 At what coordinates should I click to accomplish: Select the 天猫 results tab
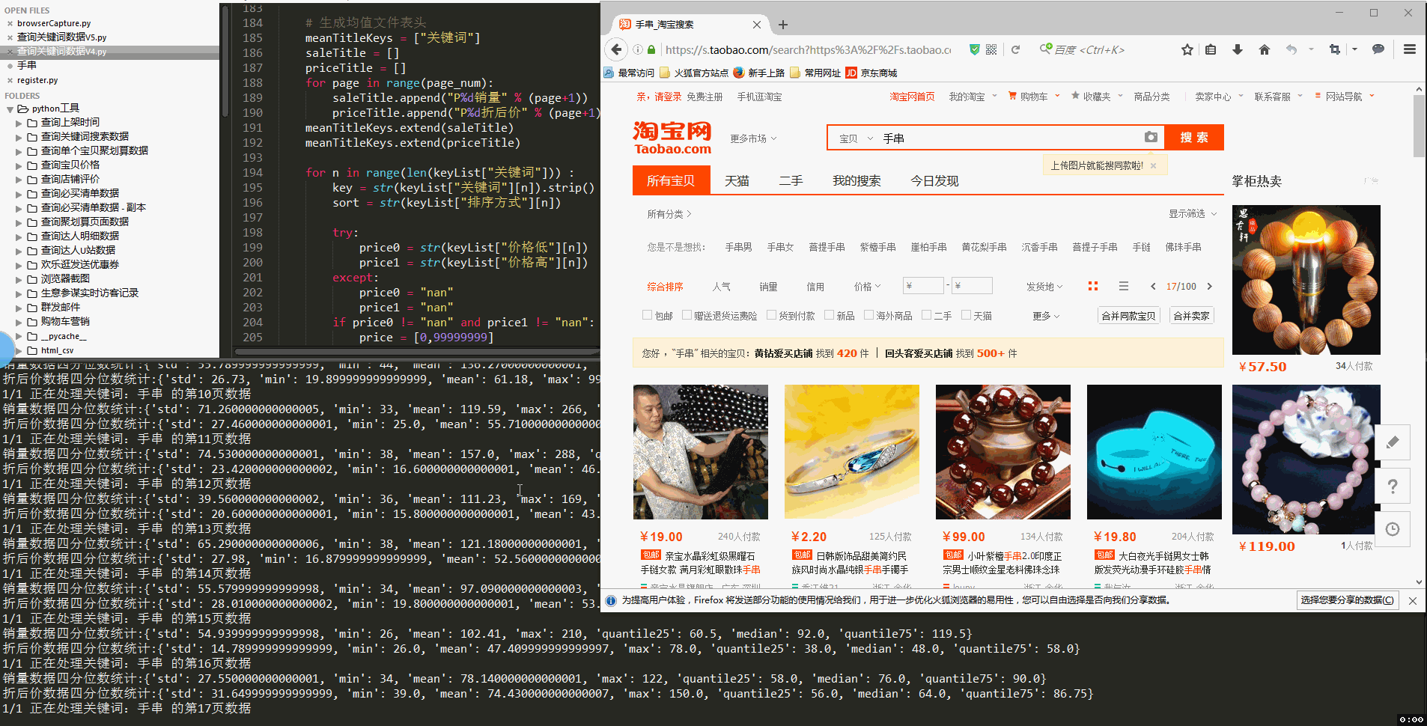coord(737,181)
